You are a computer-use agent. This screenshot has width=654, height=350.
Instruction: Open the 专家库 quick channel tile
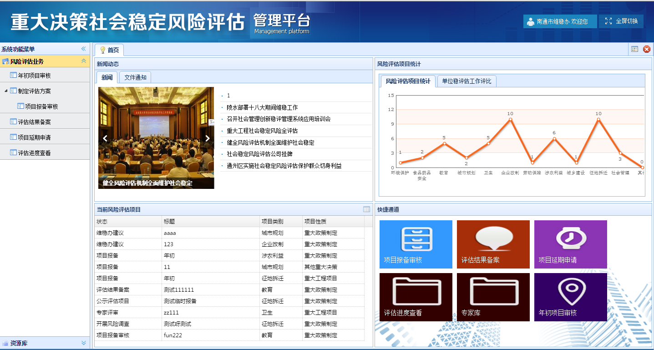pos(492,297)
